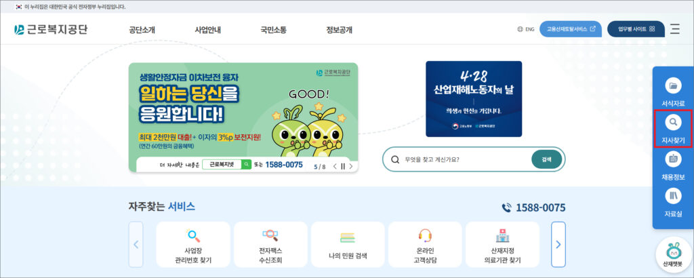Focus the 무엇을 찾고 계신가요 search field
Viewport: 694px width, 278px height.
pyautogui.click(x=460, y=159)
